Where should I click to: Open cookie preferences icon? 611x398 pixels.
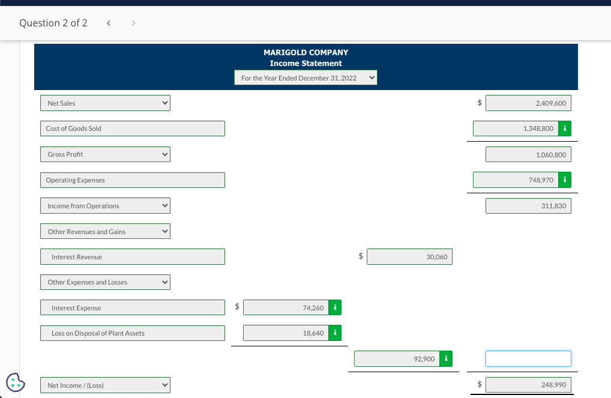(16, 382)
